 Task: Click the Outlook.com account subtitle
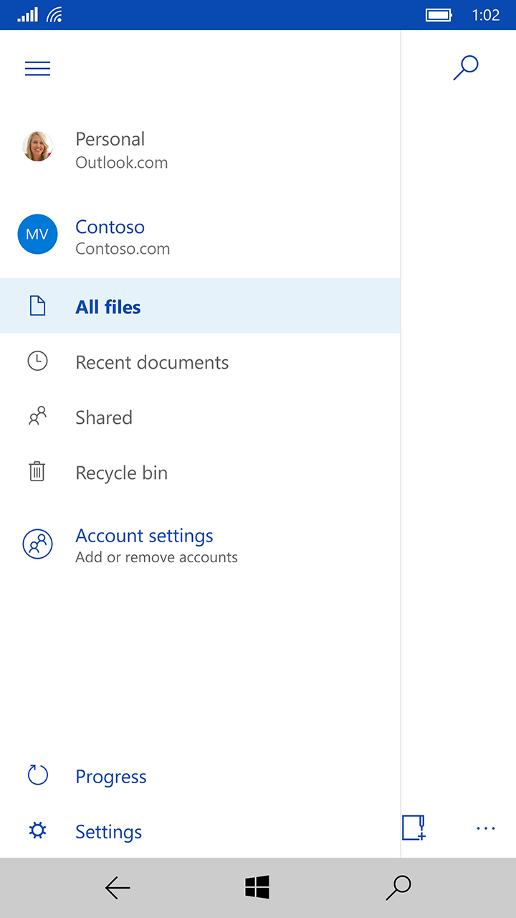pyautogui.click(x=122, y=163)
